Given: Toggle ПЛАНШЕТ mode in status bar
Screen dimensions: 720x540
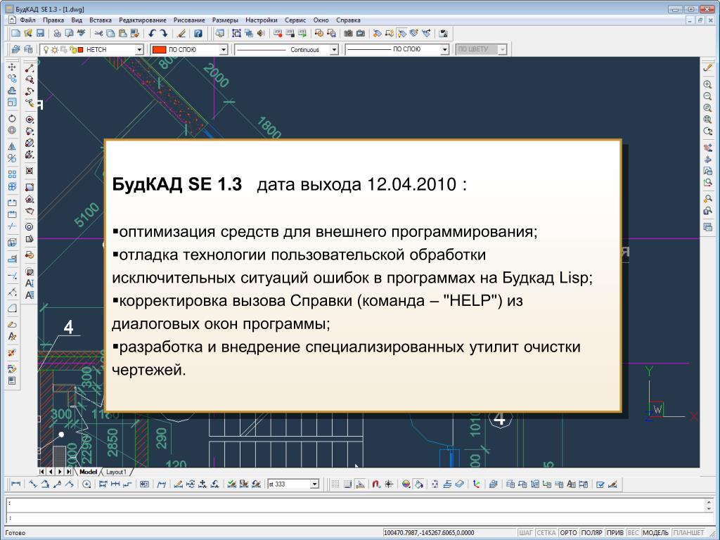Looking at the screenshot, I should click(x=689, y=533).
